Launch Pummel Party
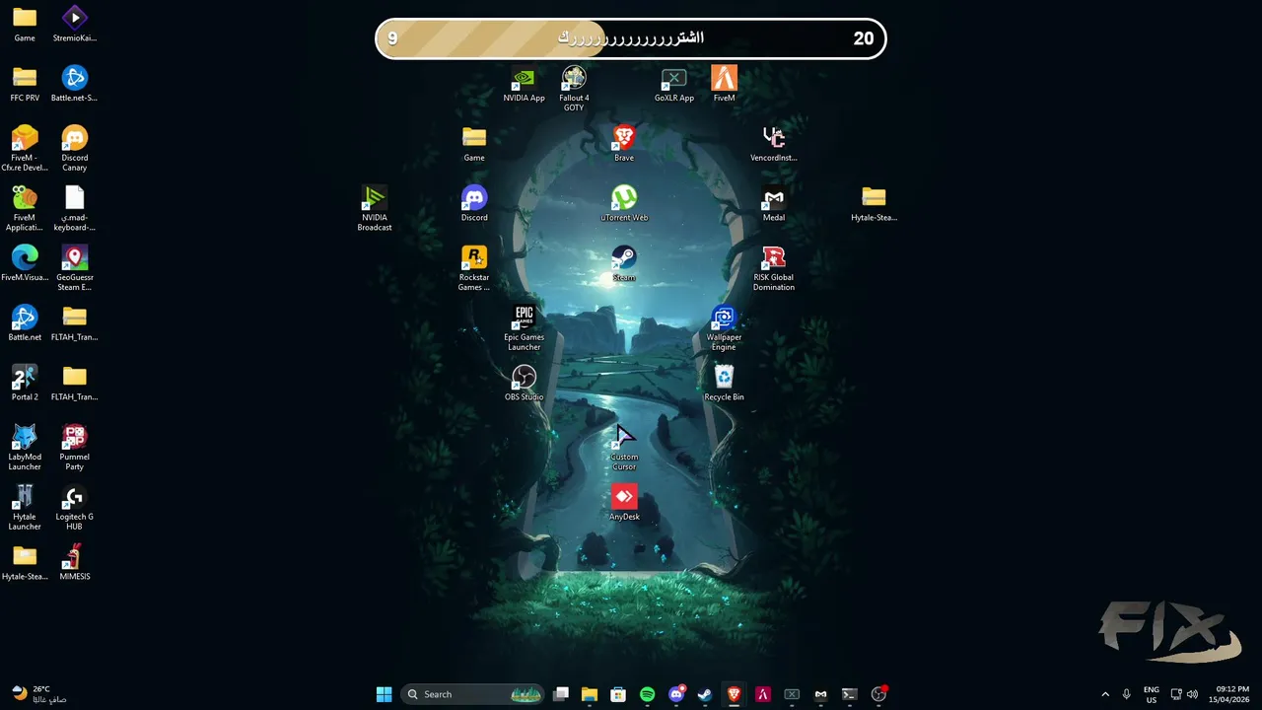1262x710 pixels. pos(75,448)
